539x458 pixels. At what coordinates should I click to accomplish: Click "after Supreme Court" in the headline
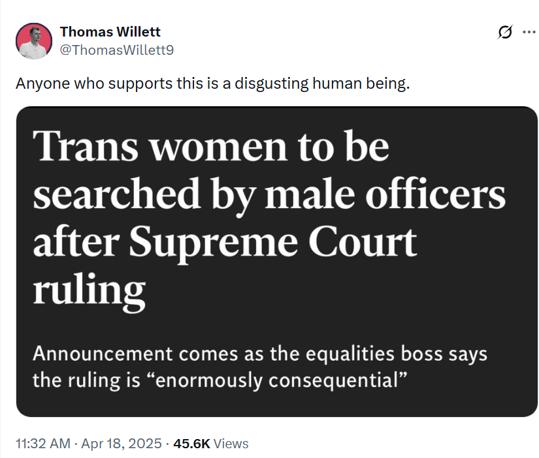click(224, 241)
